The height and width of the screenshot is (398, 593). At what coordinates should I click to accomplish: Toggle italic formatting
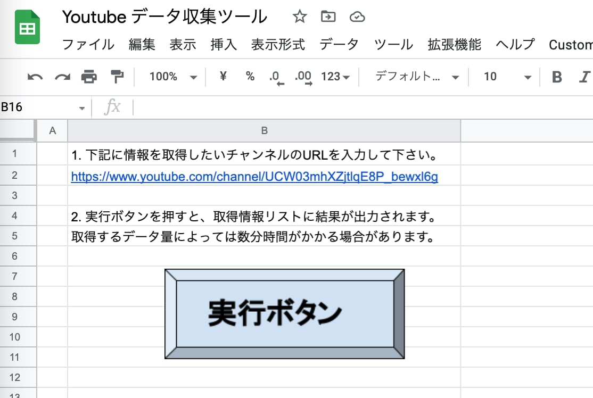coord(584,77)
